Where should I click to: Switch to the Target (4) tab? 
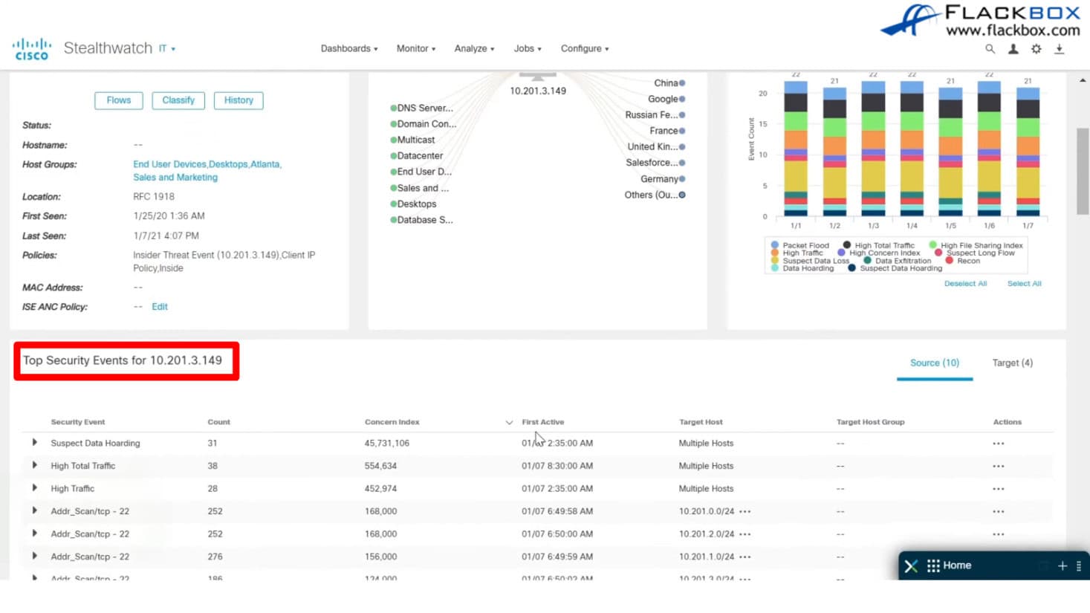coord(1012,363)
